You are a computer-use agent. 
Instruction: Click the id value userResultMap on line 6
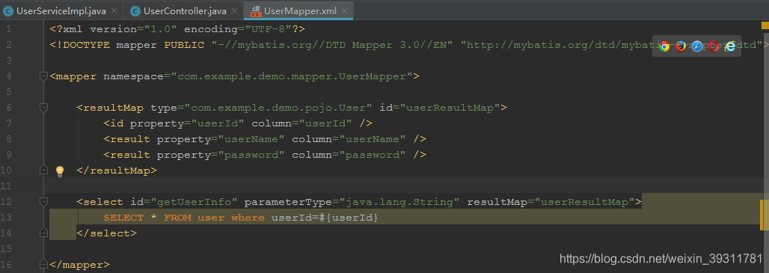pos(451,108)
